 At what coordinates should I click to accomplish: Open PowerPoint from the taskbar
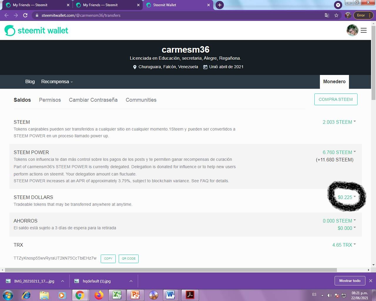pyautogui.click(x=135, y=295)
